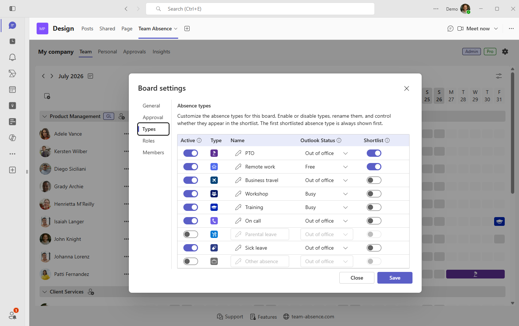The image size is (519, 326).
Task: Click the Business travel airplane icon
Action: (214, 180)
